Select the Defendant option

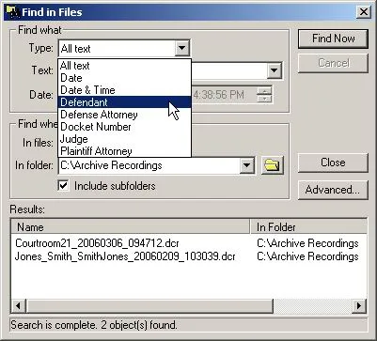pos(124,102)
